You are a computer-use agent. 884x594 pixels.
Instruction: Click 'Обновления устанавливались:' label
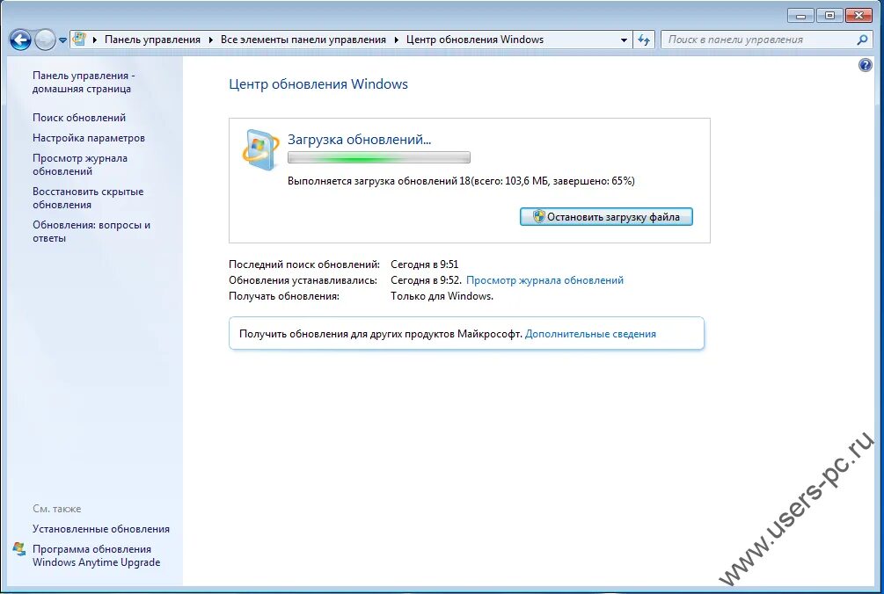303,279
